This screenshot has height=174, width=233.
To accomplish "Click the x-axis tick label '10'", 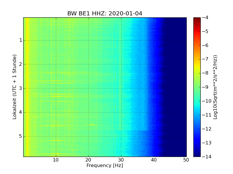I will [56, 160].
